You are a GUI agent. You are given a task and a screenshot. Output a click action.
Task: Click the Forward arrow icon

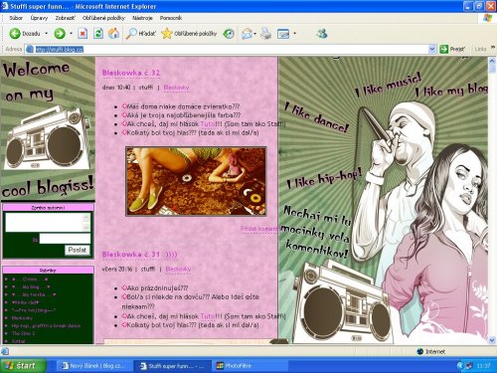(60, 33)
